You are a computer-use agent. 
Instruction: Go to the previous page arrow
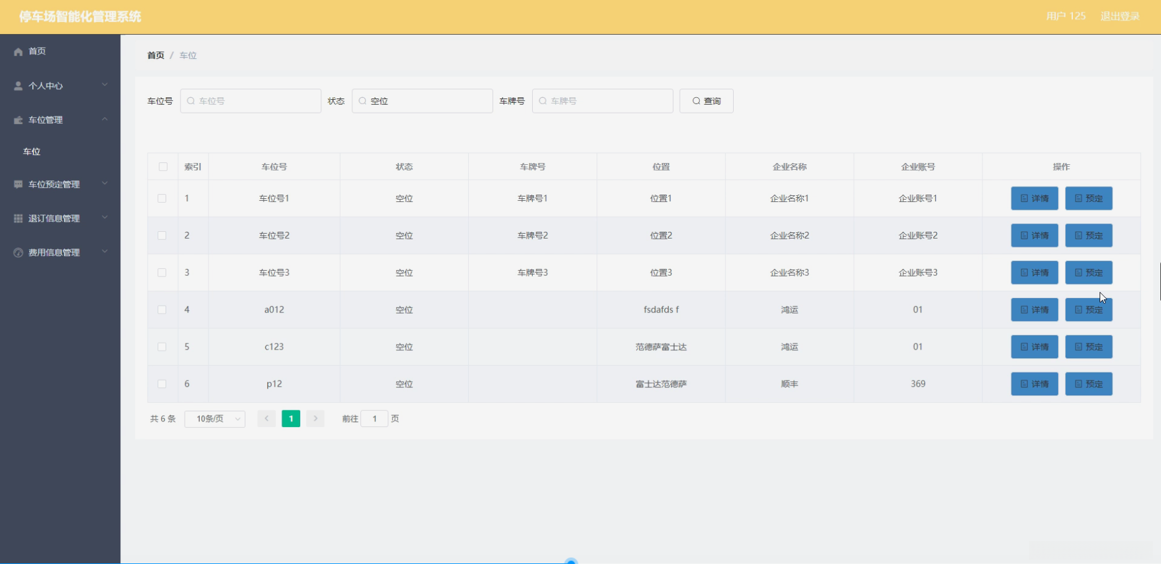tap(267, 419)
